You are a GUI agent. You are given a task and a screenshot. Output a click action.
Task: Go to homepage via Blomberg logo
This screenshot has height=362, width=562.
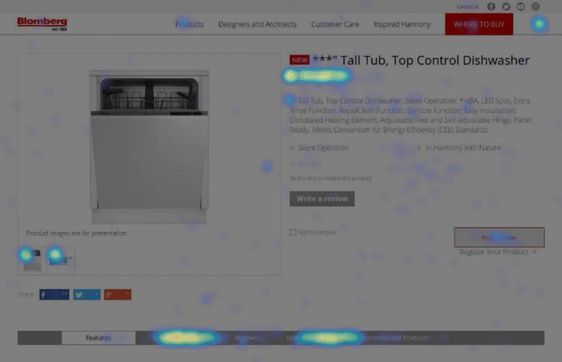[42, 23]
